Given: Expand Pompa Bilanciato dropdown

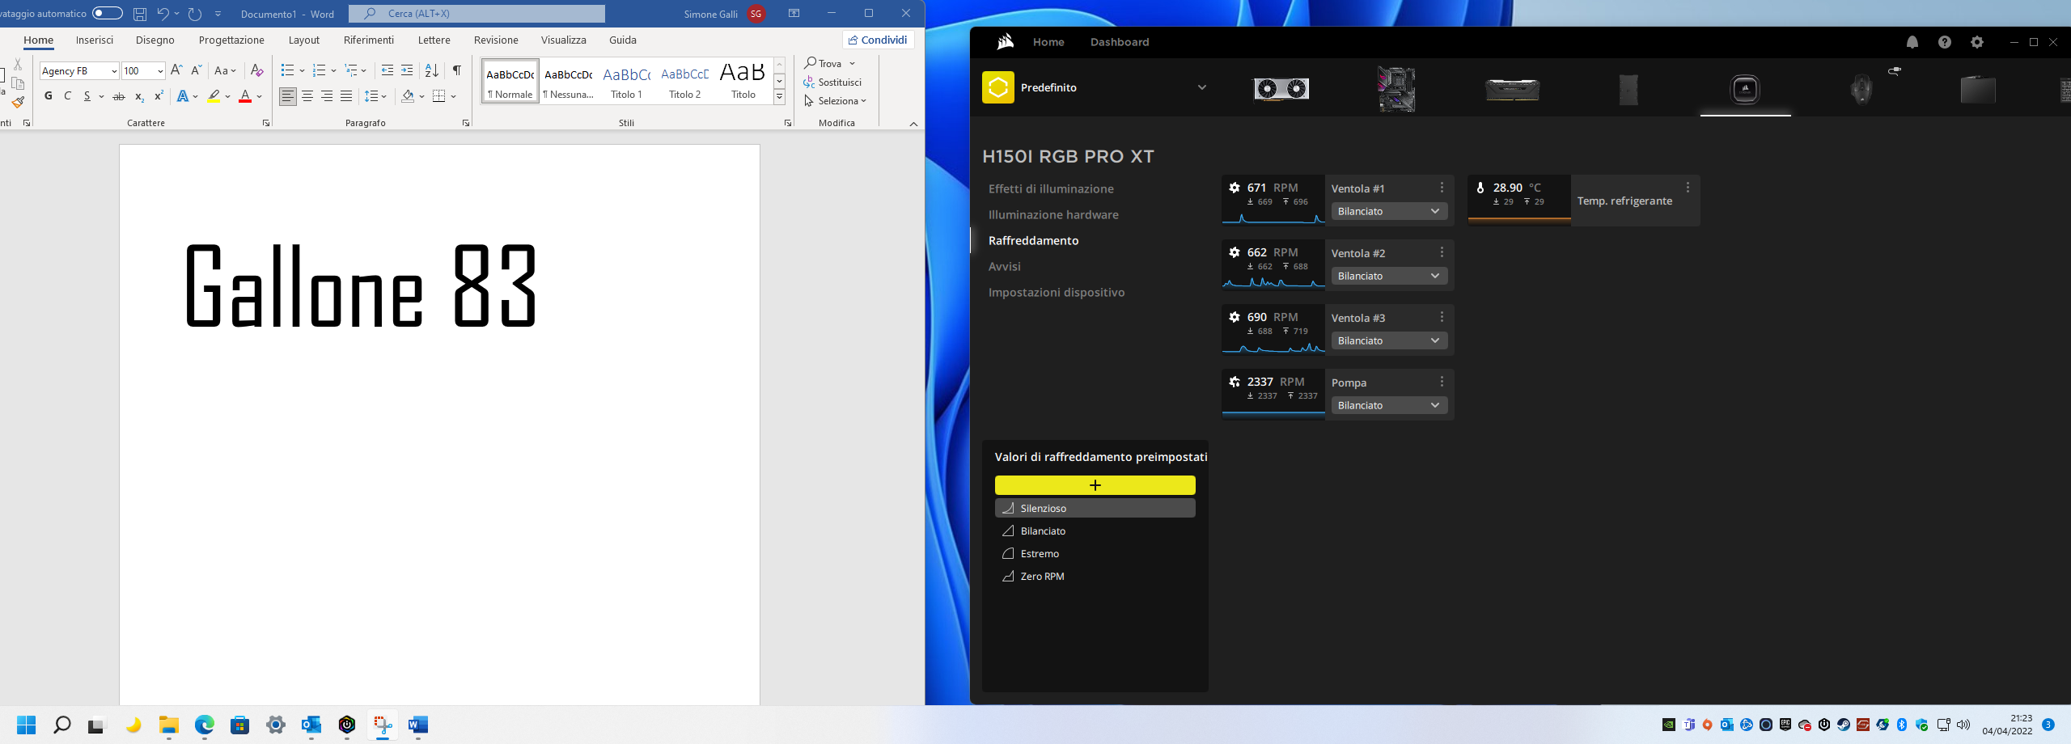Looking at the screenshot, I should [x=1388, y=405].
